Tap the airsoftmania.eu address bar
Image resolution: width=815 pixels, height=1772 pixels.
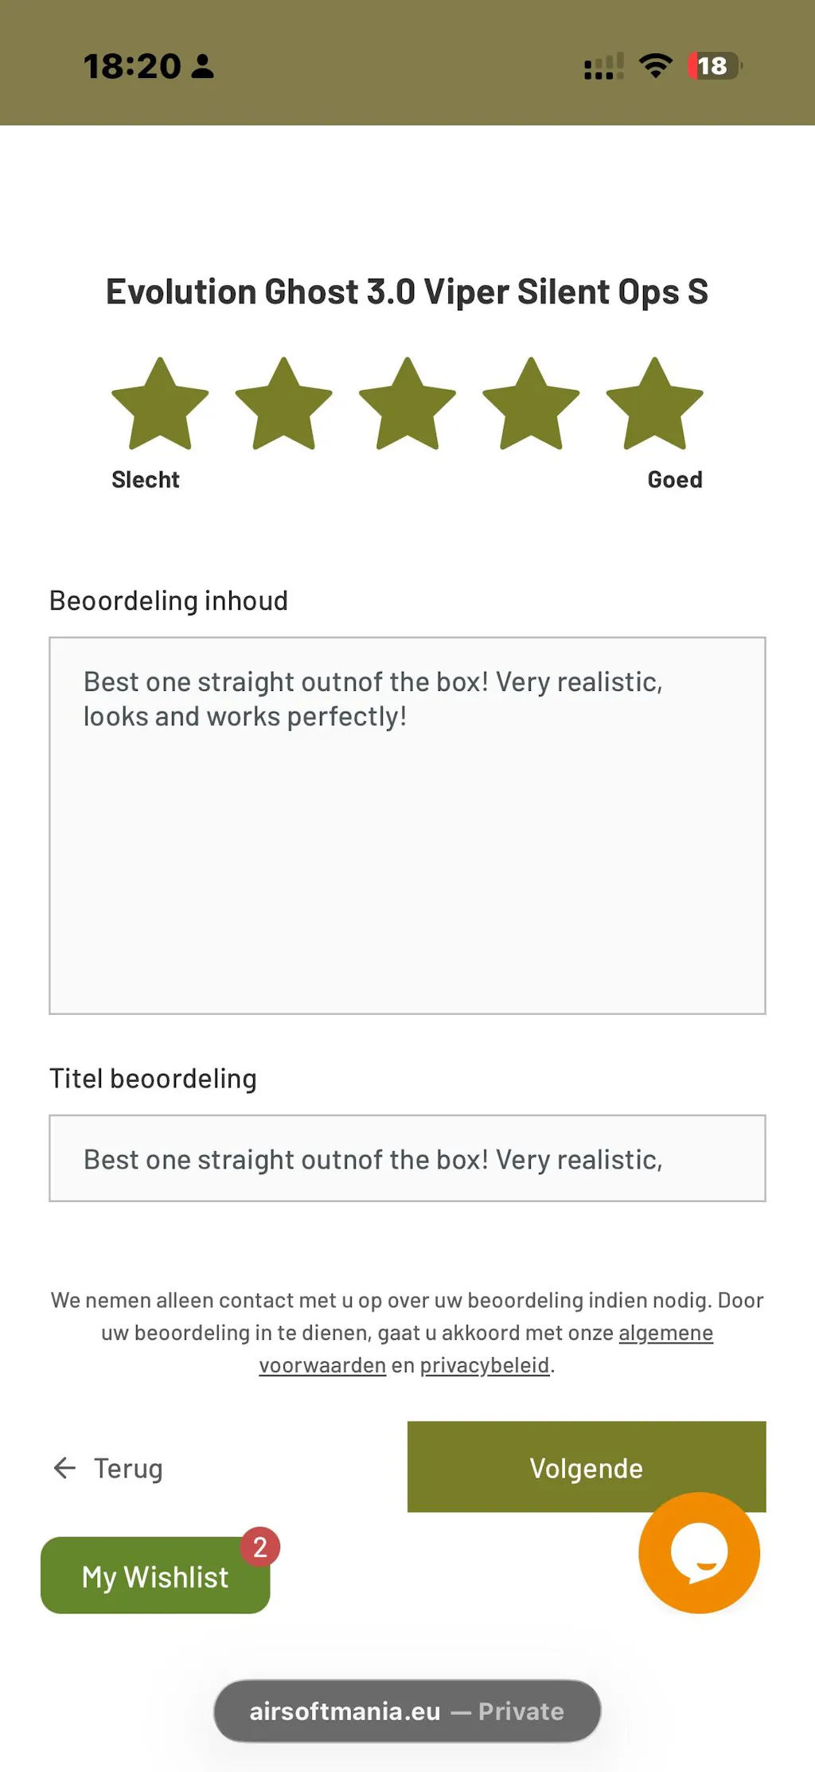pyautogui.click(x=407, y=1711)
